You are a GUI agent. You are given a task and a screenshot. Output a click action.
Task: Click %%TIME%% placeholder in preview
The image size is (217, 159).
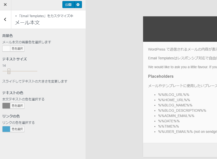coord(169,126)
